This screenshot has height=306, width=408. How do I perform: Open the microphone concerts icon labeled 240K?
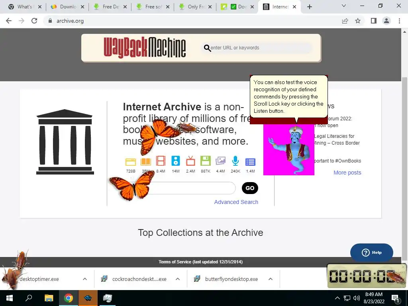235,161
